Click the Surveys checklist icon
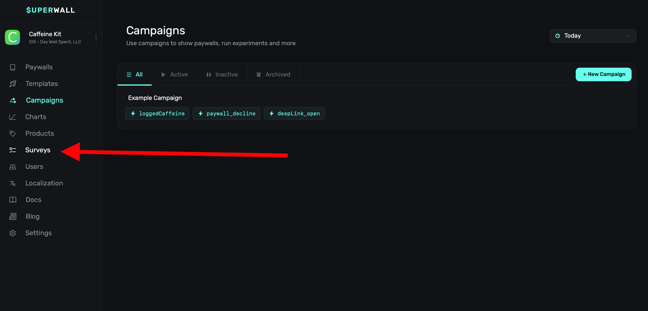This screenshot has height=311, width=648. point(13,150)
